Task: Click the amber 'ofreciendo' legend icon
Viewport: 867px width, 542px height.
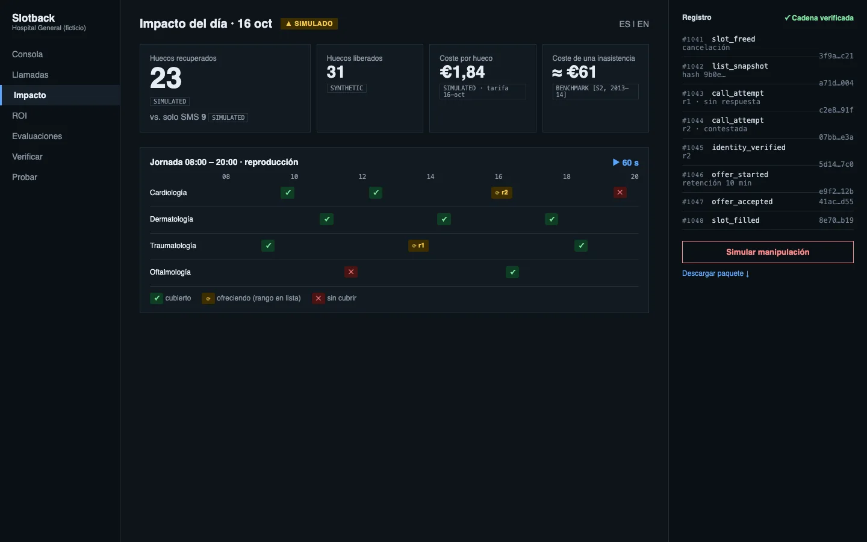Action: [208, 298]
